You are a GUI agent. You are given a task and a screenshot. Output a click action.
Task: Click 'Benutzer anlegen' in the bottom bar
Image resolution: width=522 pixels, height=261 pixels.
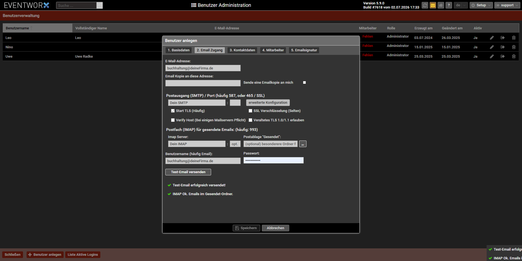pyautogui.click(x=45, y=255)
